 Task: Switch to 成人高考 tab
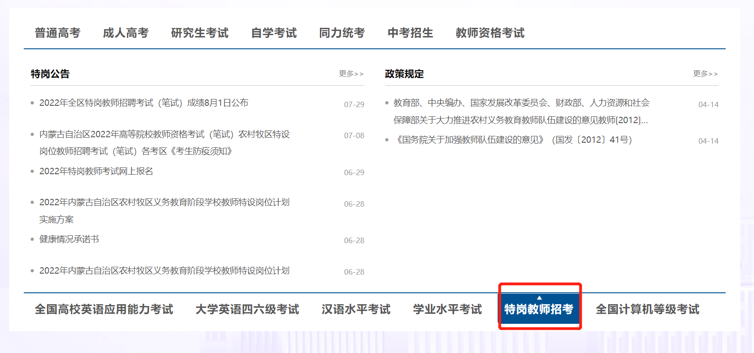(x=126, y=33)
